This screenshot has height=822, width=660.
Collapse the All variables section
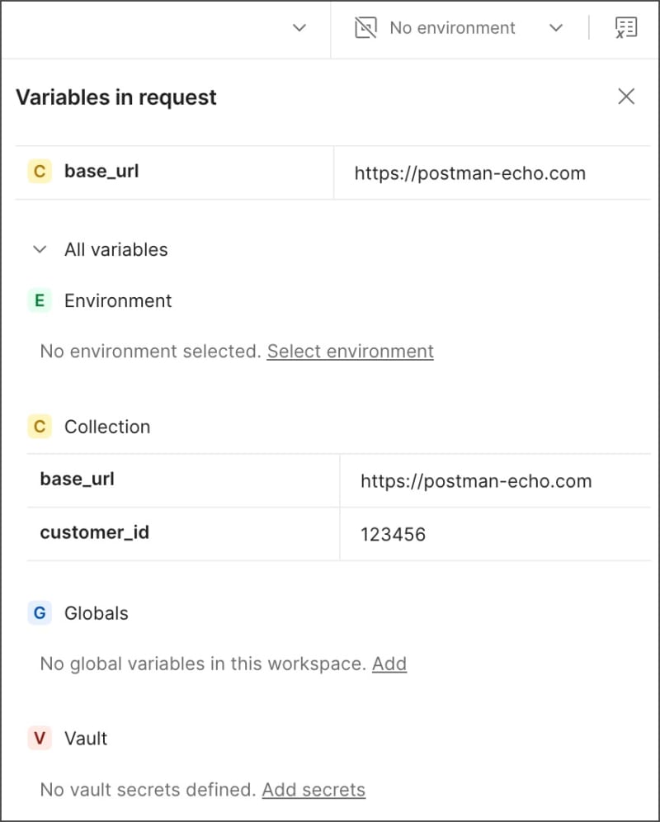40,249
